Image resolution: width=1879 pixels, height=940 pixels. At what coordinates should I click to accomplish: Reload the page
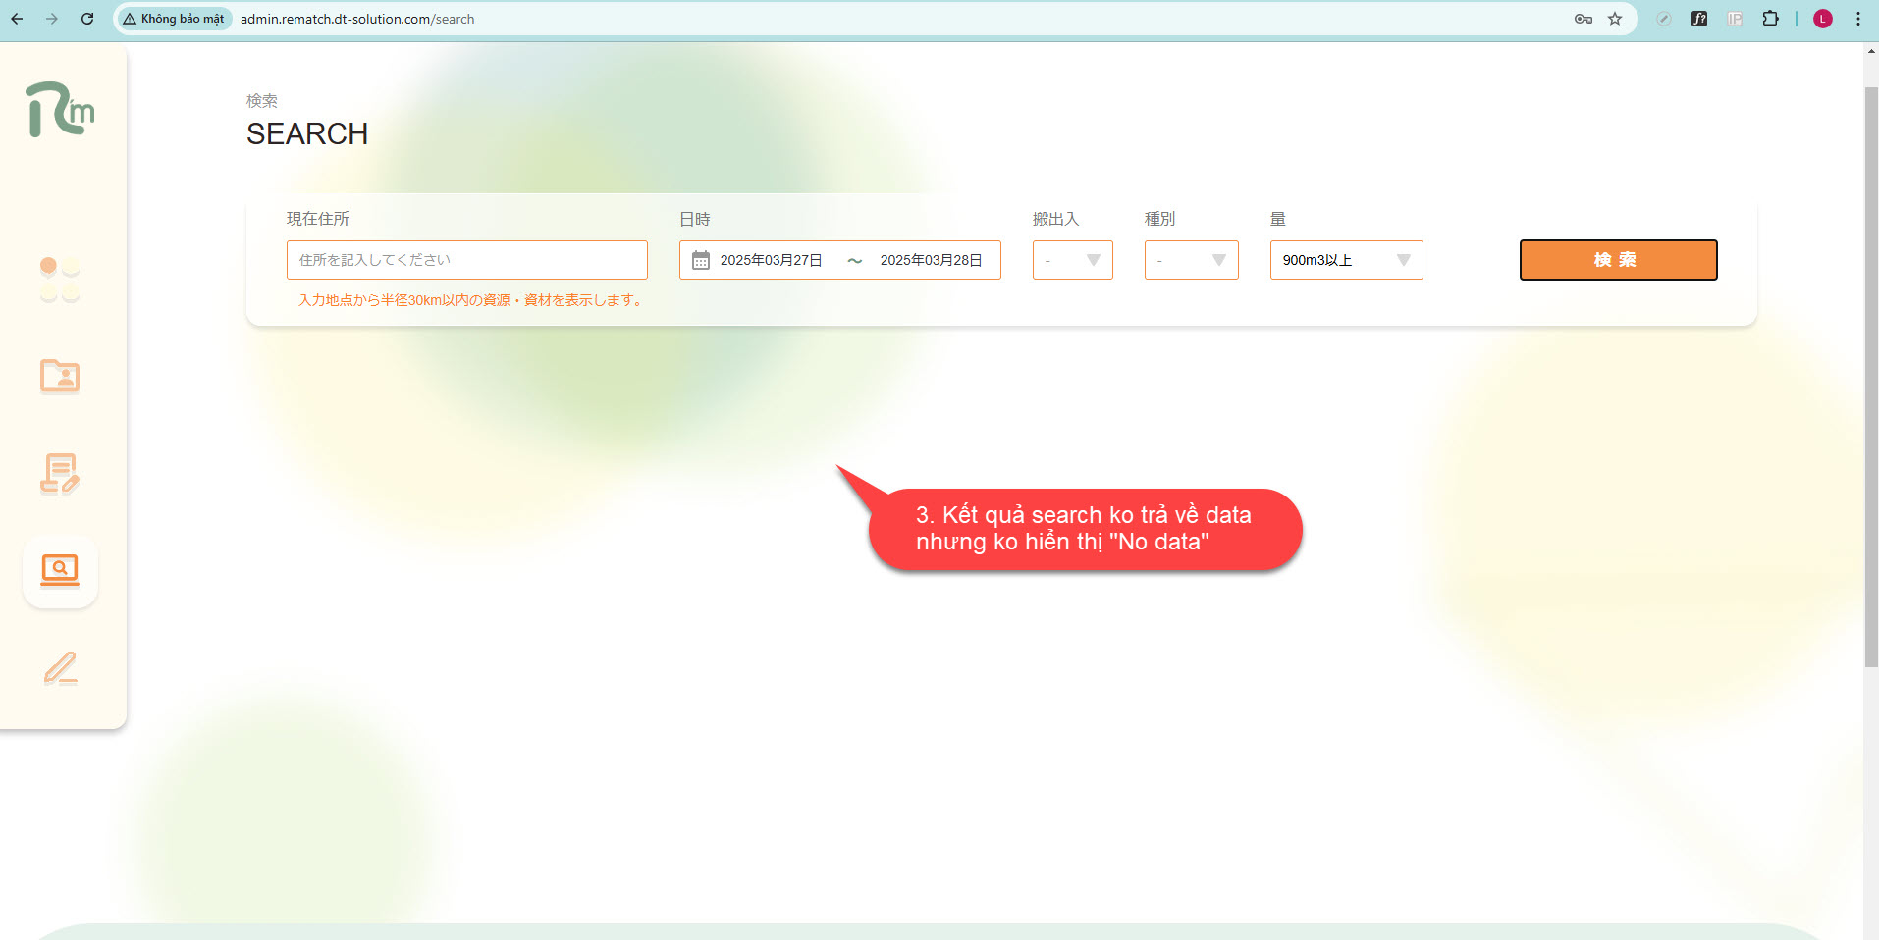tap(87, 19)
